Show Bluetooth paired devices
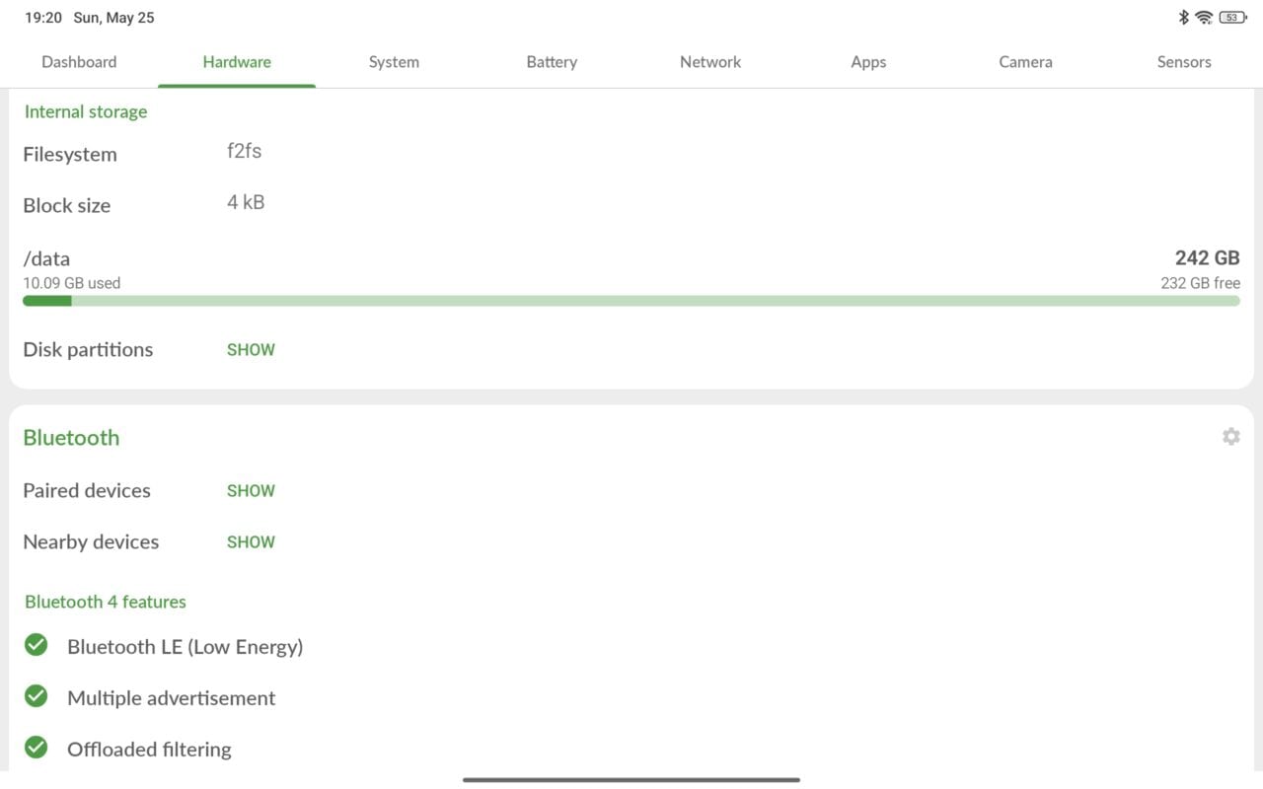The height and width of the screenshot is (789, 1263). click(x=251, y=491)
